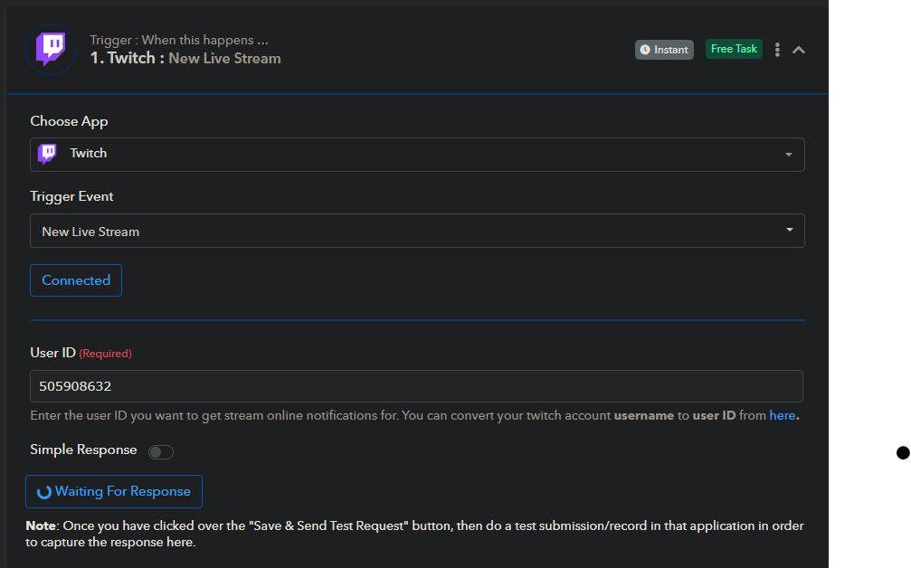This screenshot has width=911, height=568.
Task: Click the 'User ID' required field label
Action: (81, 353)
